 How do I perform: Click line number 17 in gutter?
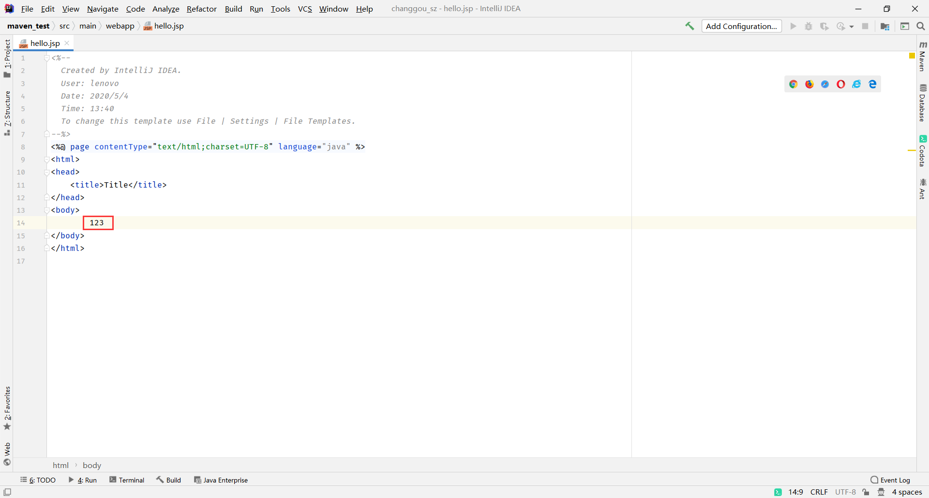pos(21,261)
